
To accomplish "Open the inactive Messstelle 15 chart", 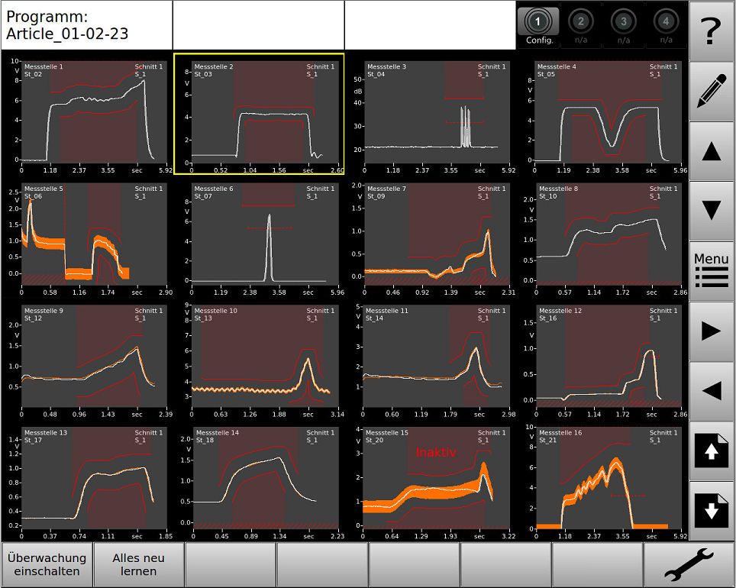I will click(x=435, y=480).
